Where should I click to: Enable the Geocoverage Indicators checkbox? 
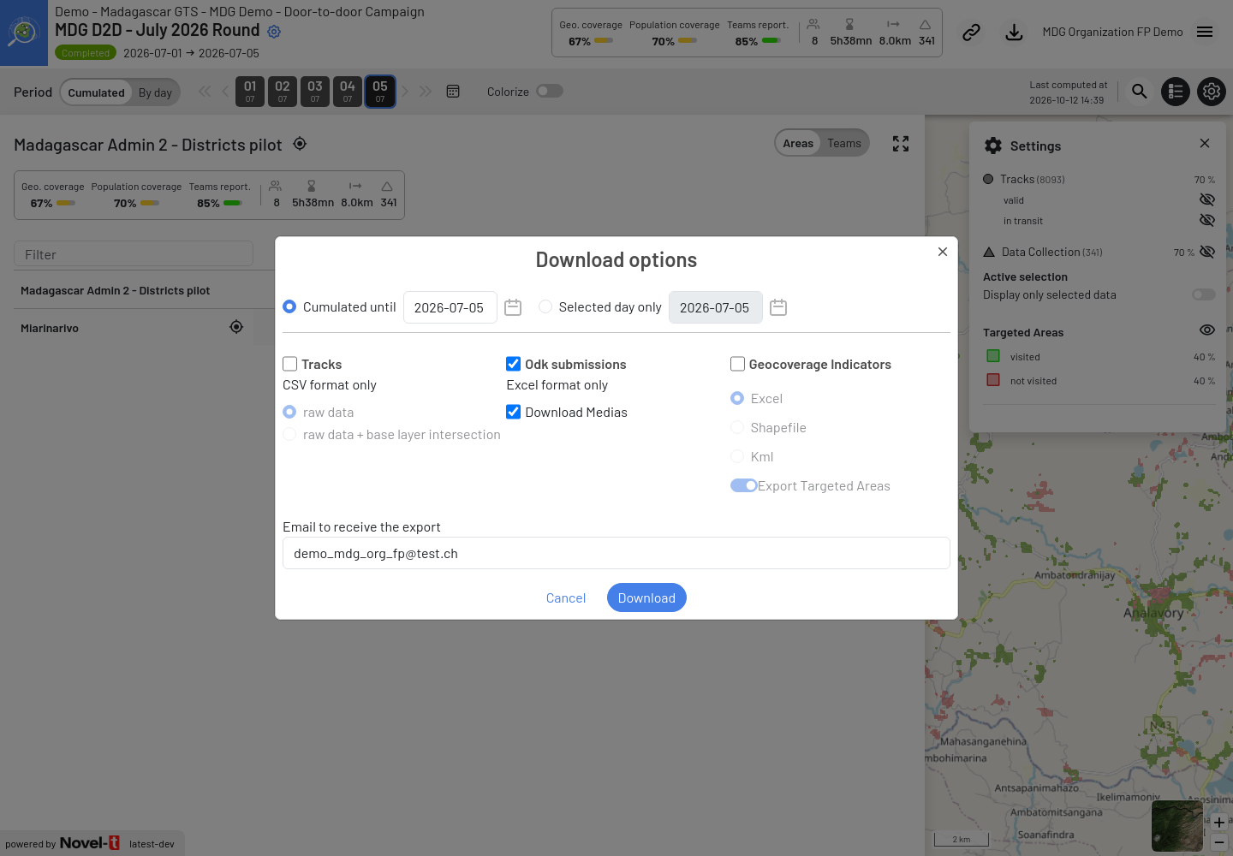(x=737, y=364)
